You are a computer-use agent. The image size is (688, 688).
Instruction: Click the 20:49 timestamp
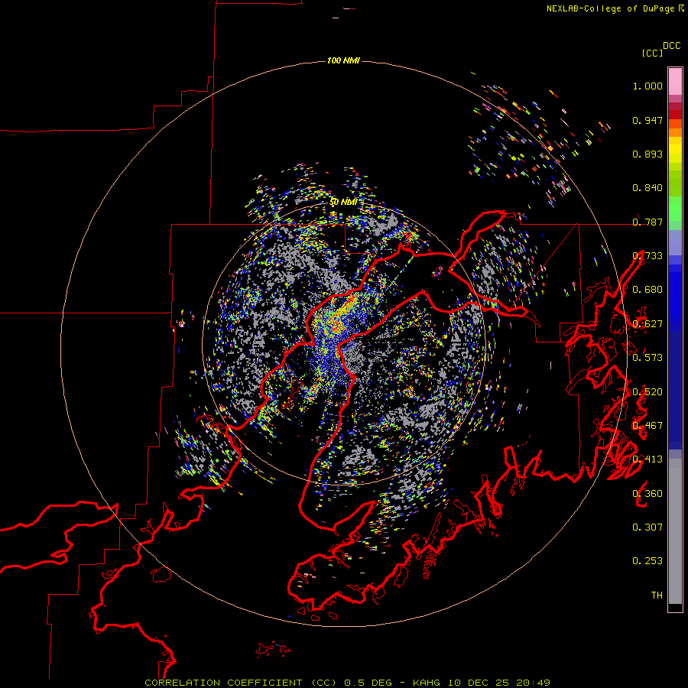point(533,683)
